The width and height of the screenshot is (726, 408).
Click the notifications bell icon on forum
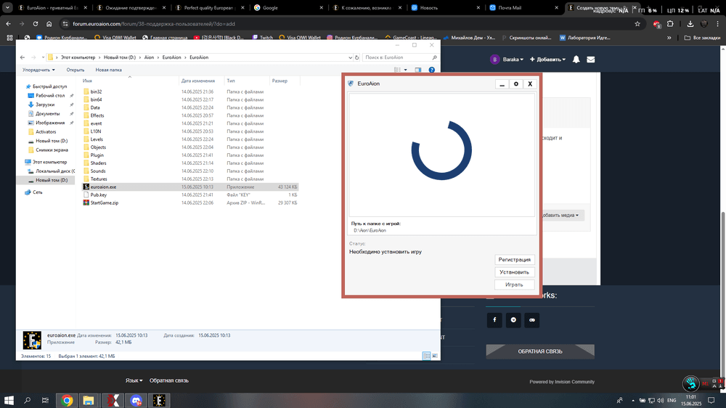(x=576, y=59)
